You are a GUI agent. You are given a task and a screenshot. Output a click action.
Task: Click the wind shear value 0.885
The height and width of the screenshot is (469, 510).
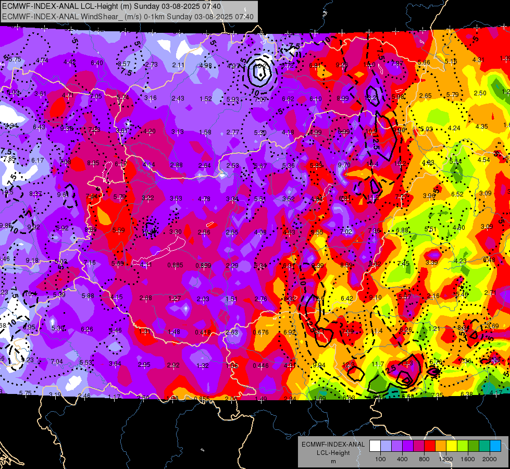tap(176, 265)
